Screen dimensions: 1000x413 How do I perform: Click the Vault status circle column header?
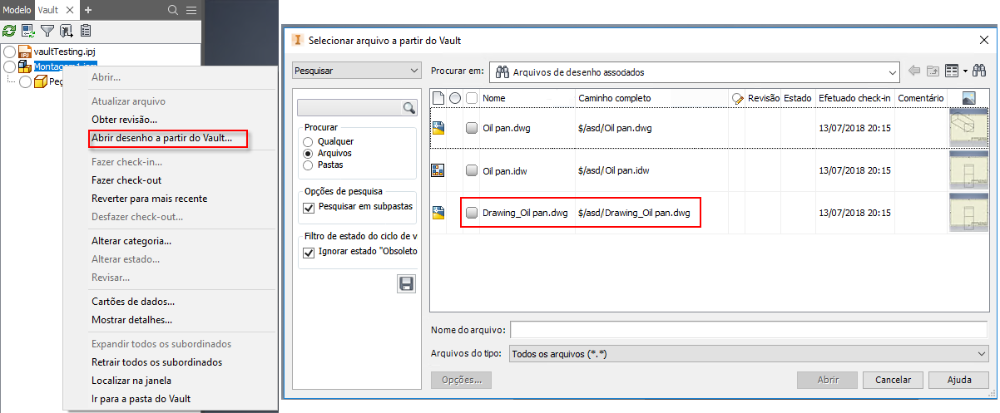pyautogui.click(x=455, y=98)
